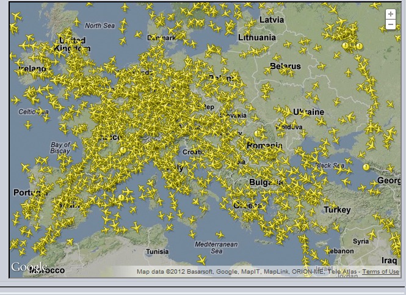Click yellow marker below Bay of Biscay
This screenshot has width=406, height=295.
point(123,150)
